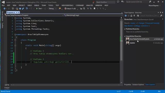Open the ANALYZE menu
165x93 pixels.
pyautogui.click(x=89, y=5)
